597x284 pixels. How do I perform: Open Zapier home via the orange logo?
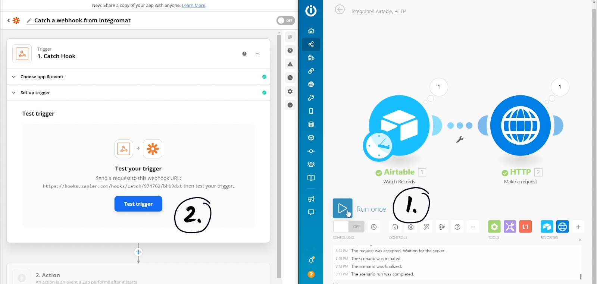[x=16, y=20]
